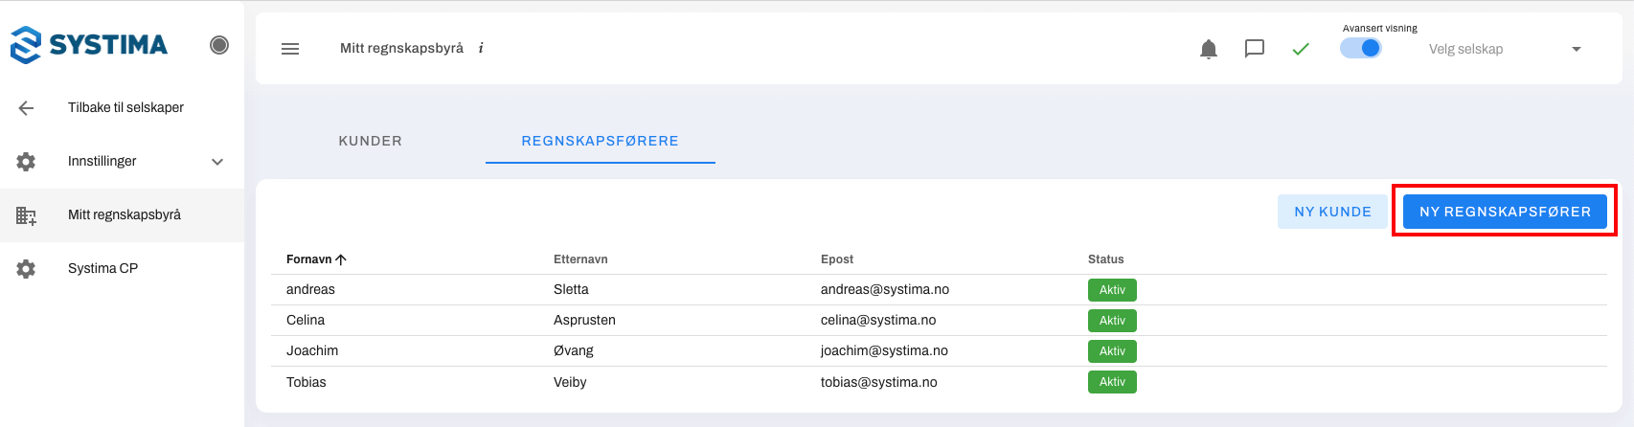Image resolution: width=1634 pixels, height=427 pixels.
Task: Click email tobias@systima.no
Action: (x=879, y=382)
